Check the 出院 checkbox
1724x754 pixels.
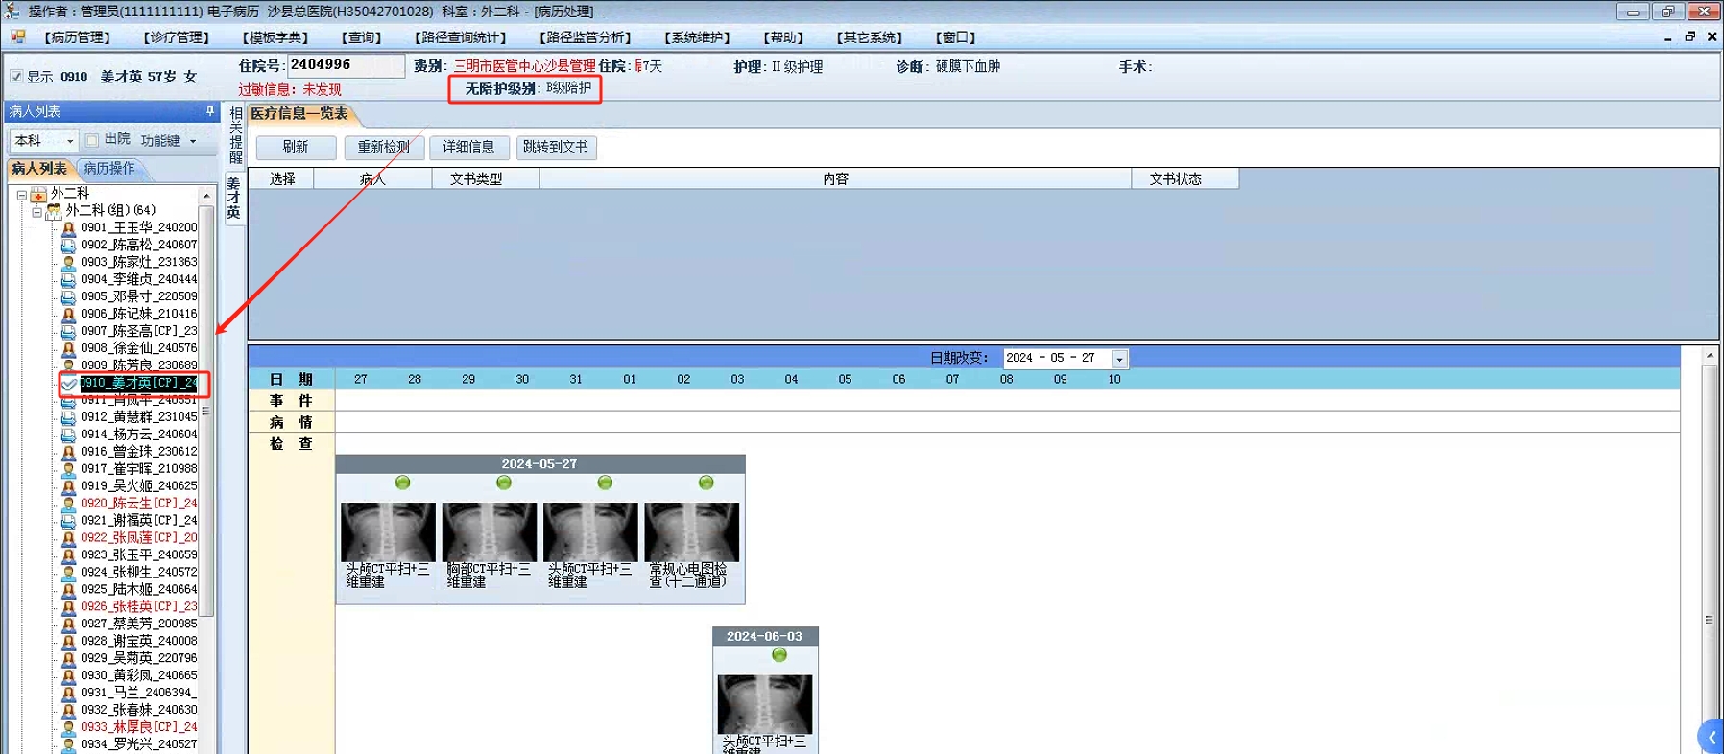(x=92, y=140)
